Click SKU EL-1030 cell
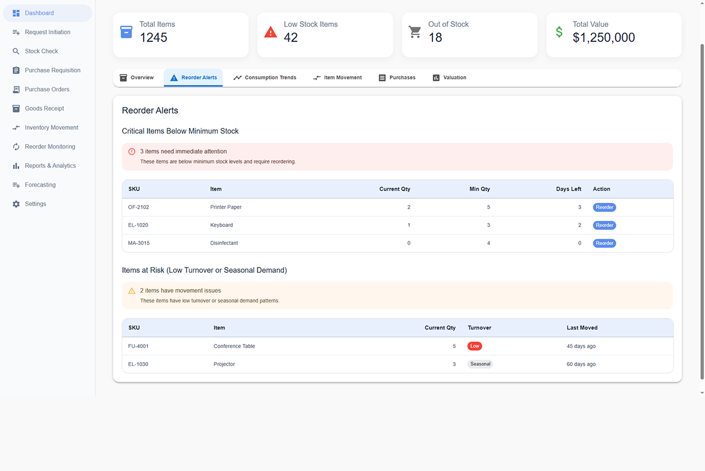705x471 pixels. (138, 364)
